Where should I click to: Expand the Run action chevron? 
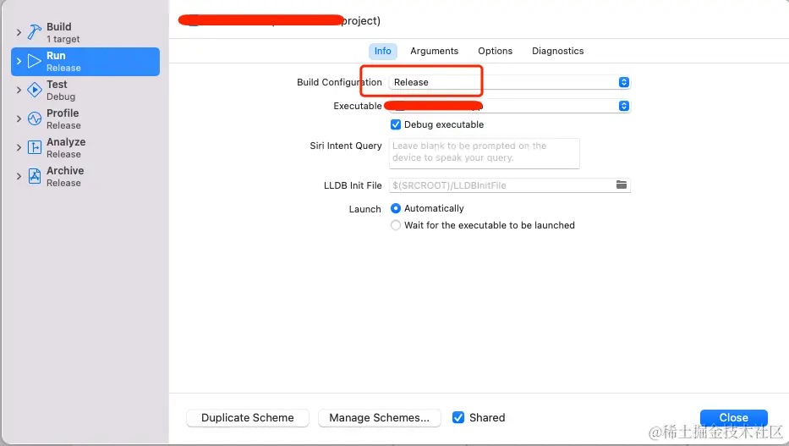pyautogui.click(x=19, y=61)
